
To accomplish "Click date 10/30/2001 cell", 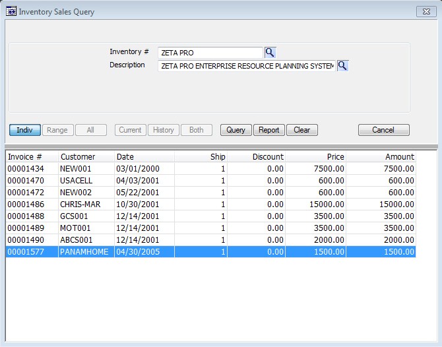I will (x=144, y=204).
